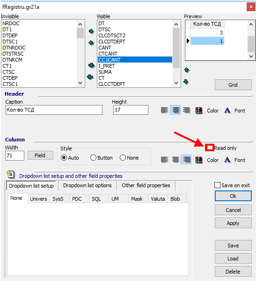Open Column font icon
The image size is (256, 281).
click(227, 160)
